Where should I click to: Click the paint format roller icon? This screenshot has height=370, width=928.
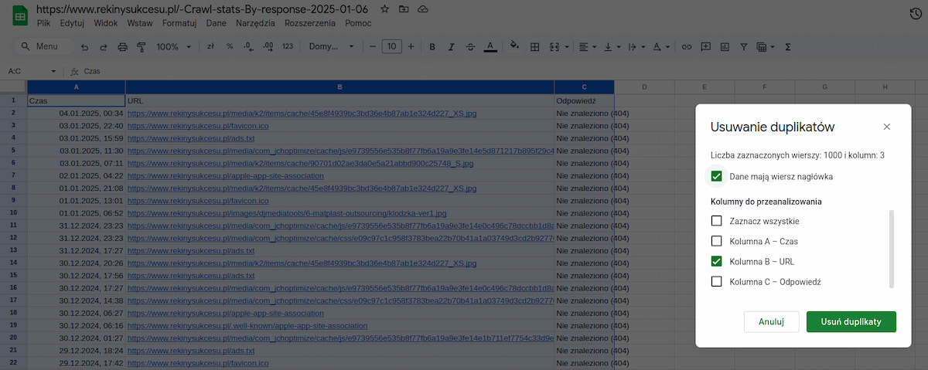point(141,47)
